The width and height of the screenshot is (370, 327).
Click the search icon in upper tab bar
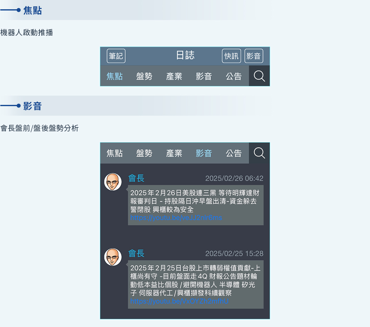[x=259, y=76]
